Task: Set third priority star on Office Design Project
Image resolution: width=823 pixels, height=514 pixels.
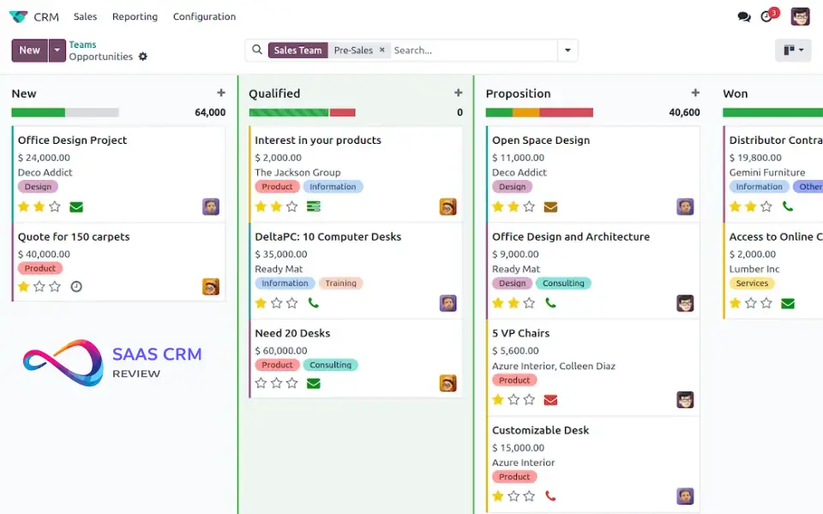Action: 55,206
